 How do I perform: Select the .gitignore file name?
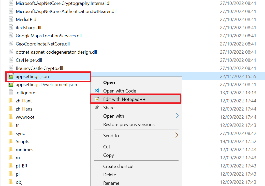25,93
